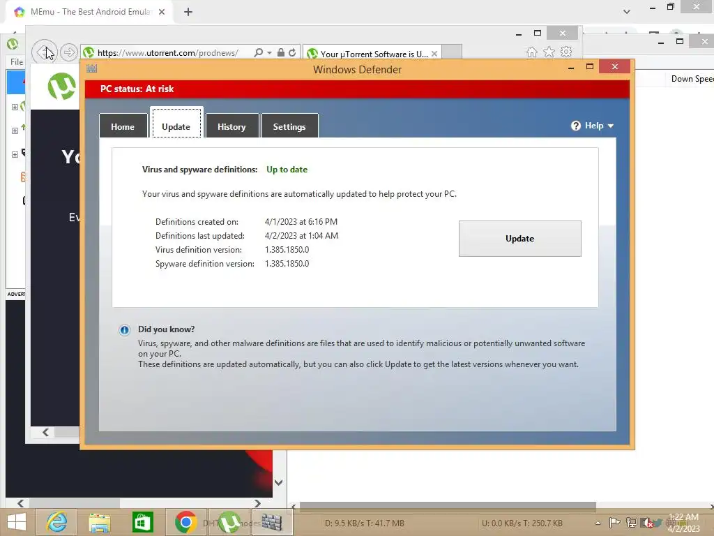The height and width of the screenshot is (536, 714).
Task: Click the page horizontal scroll left arrow
Action: (45, 432)
